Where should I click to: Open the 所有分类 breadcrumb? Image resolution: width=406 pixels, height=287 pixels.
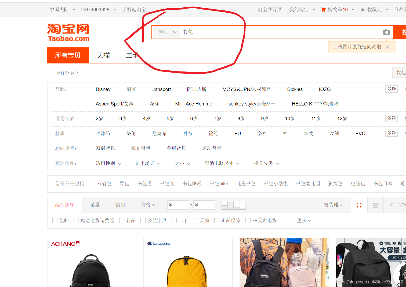[x=67, y=73]
